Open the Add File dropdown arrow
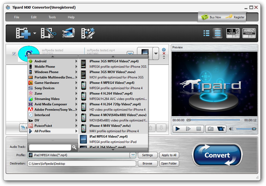Viewport: 266px width, 186px height. pos(35,33)
